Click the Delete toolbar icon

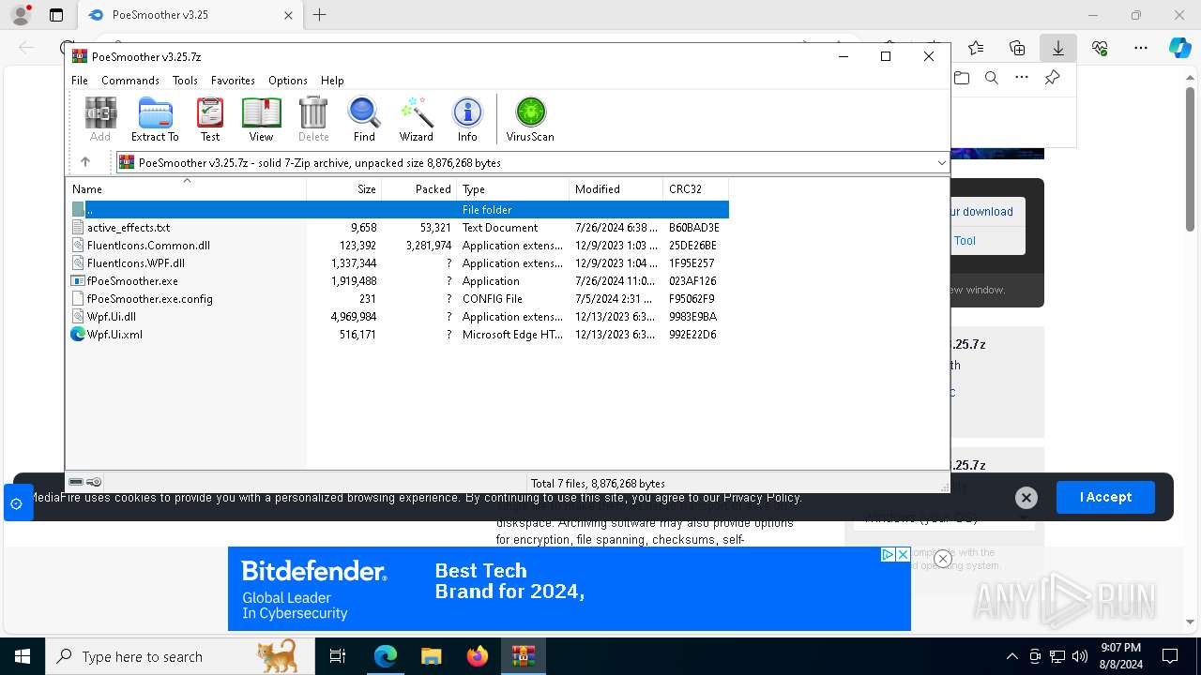point(313,119)
